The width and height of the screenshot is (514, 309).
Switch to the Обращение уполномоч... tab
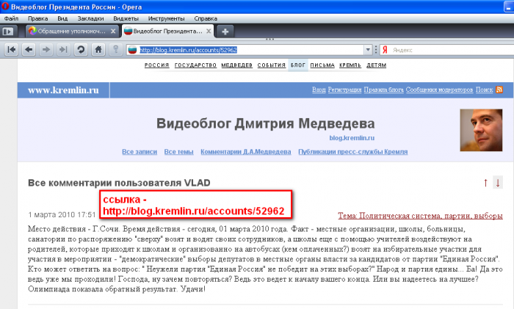click(x=72, y=31)
